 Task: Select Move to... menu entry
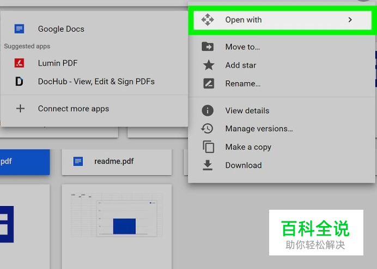(282, 47)
